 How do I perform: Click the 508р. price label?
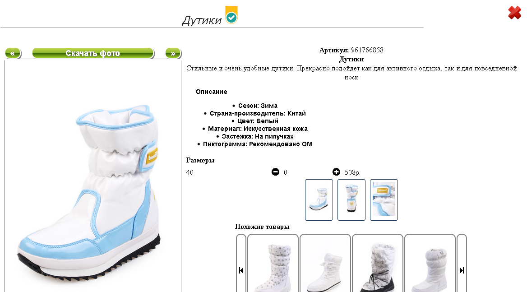(x=352, y=172)
